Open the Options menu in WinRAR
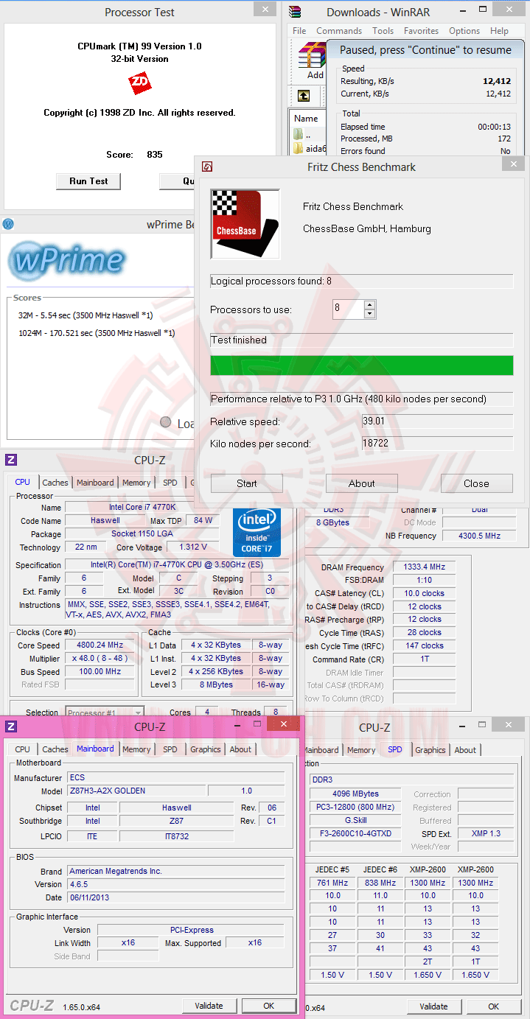 point(464,31)
